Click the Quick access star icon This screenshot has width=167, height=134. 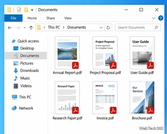pyautogui.click(x=14, y=41)
